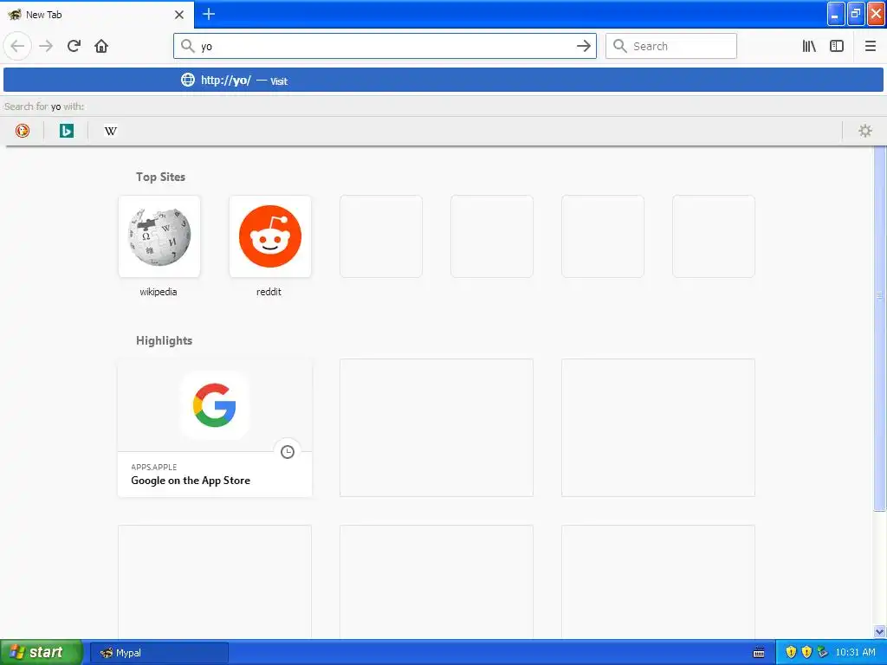Viewport: 887px width, 665px height.
Task: Search yo with Bing
Action: click(66, 131)
